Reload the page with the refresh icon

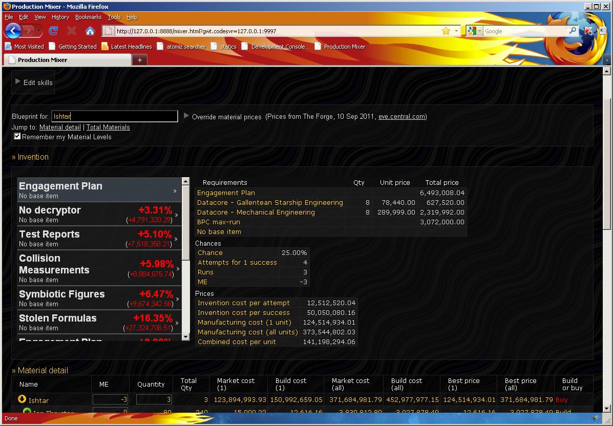(x=53, y=31)
